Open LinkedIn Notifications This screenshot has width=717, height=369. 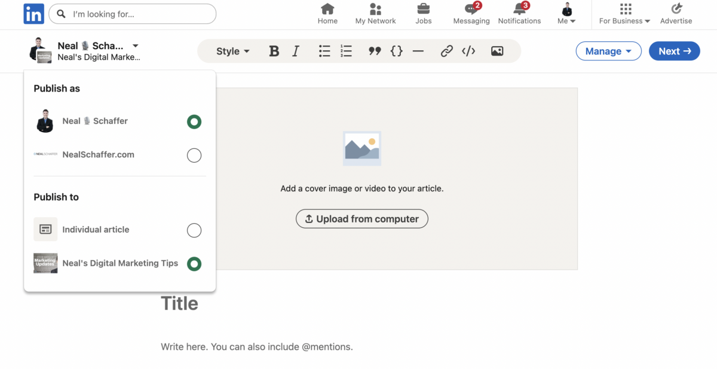tap(519, 14)
